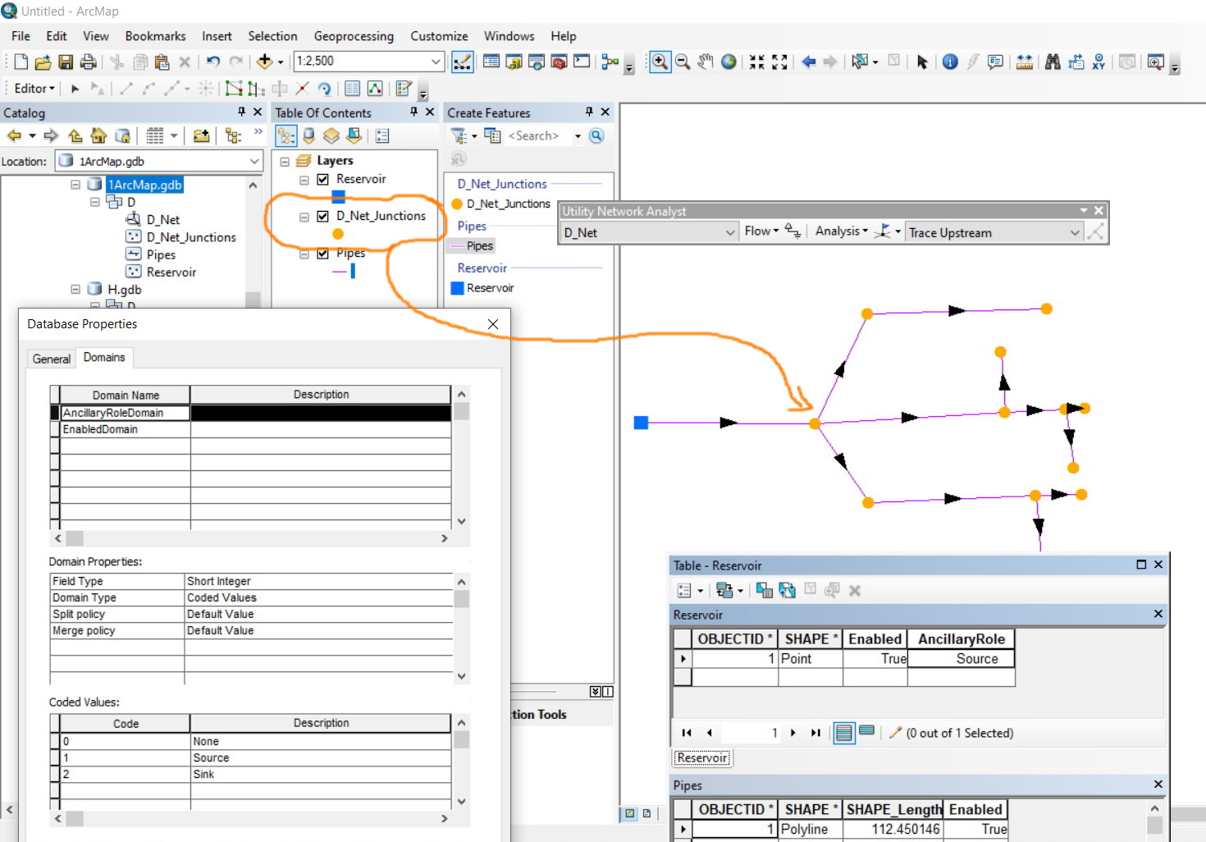This screenshot has height=842, width=1206.
Task: Select the Pipes feature template
Action: pos(471,246)
